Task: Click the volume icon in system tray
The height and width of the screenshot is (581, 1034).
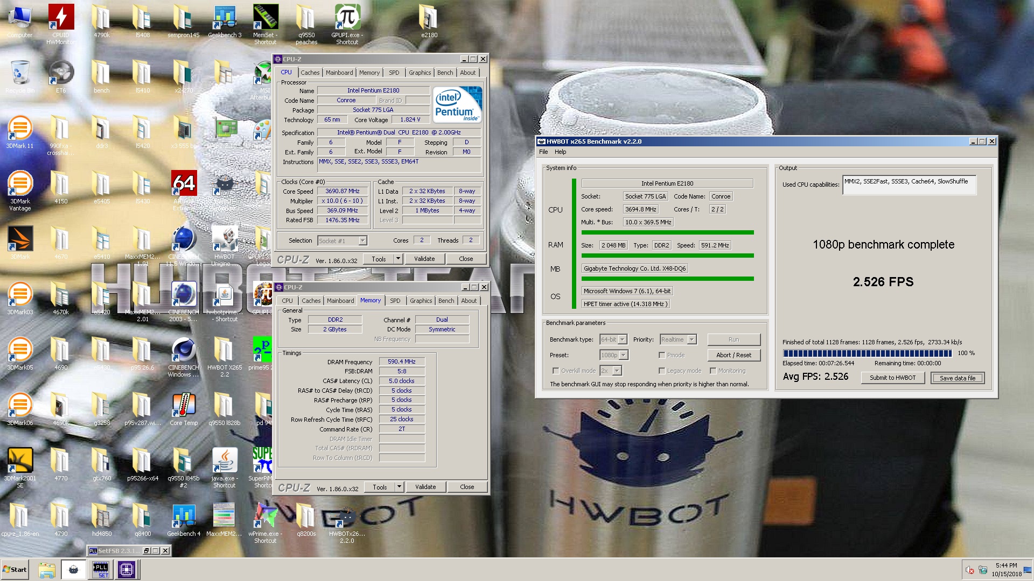Action: coord(969,570)
